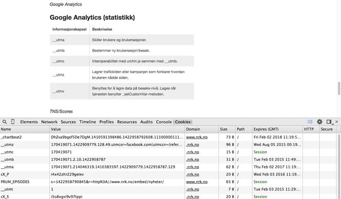The image size is (341, 199).
Task: Click expiry Wed Aug 05 2015
Action: (x=277, y=145)
